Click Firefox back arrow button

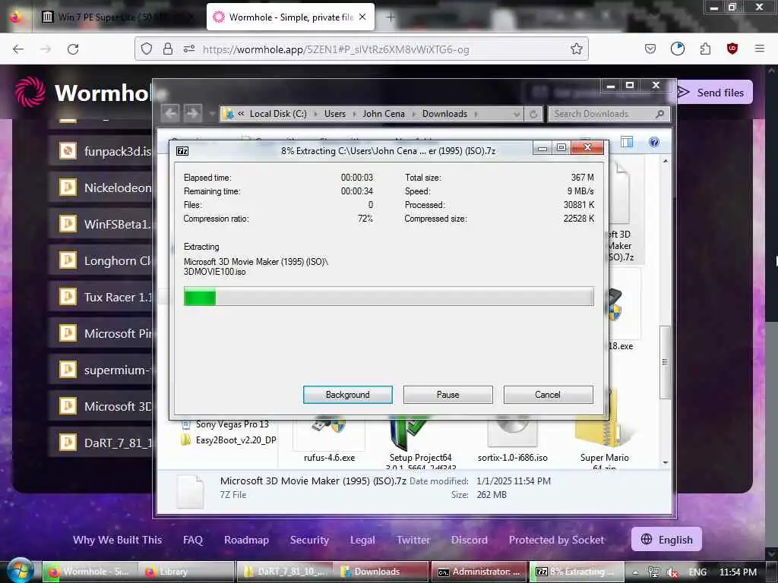click(x=18, y=49)
